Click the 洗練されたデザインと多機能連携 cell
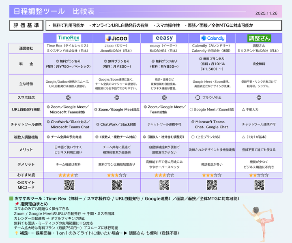The width and height of the screenshot is (292, 243). coord(212,150)
